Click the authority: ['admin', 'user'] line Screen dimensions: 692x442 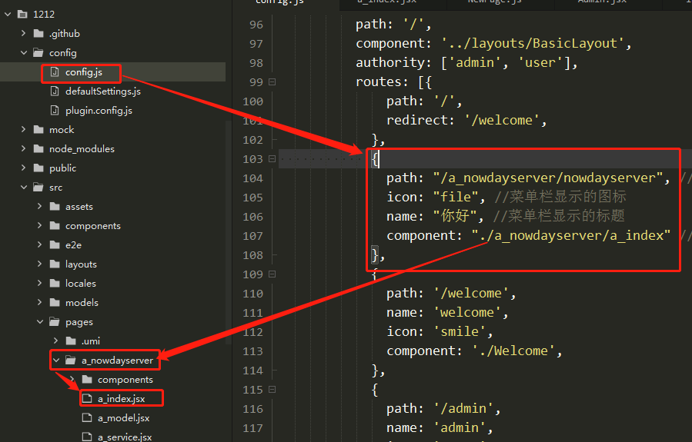tap(466, 62)
